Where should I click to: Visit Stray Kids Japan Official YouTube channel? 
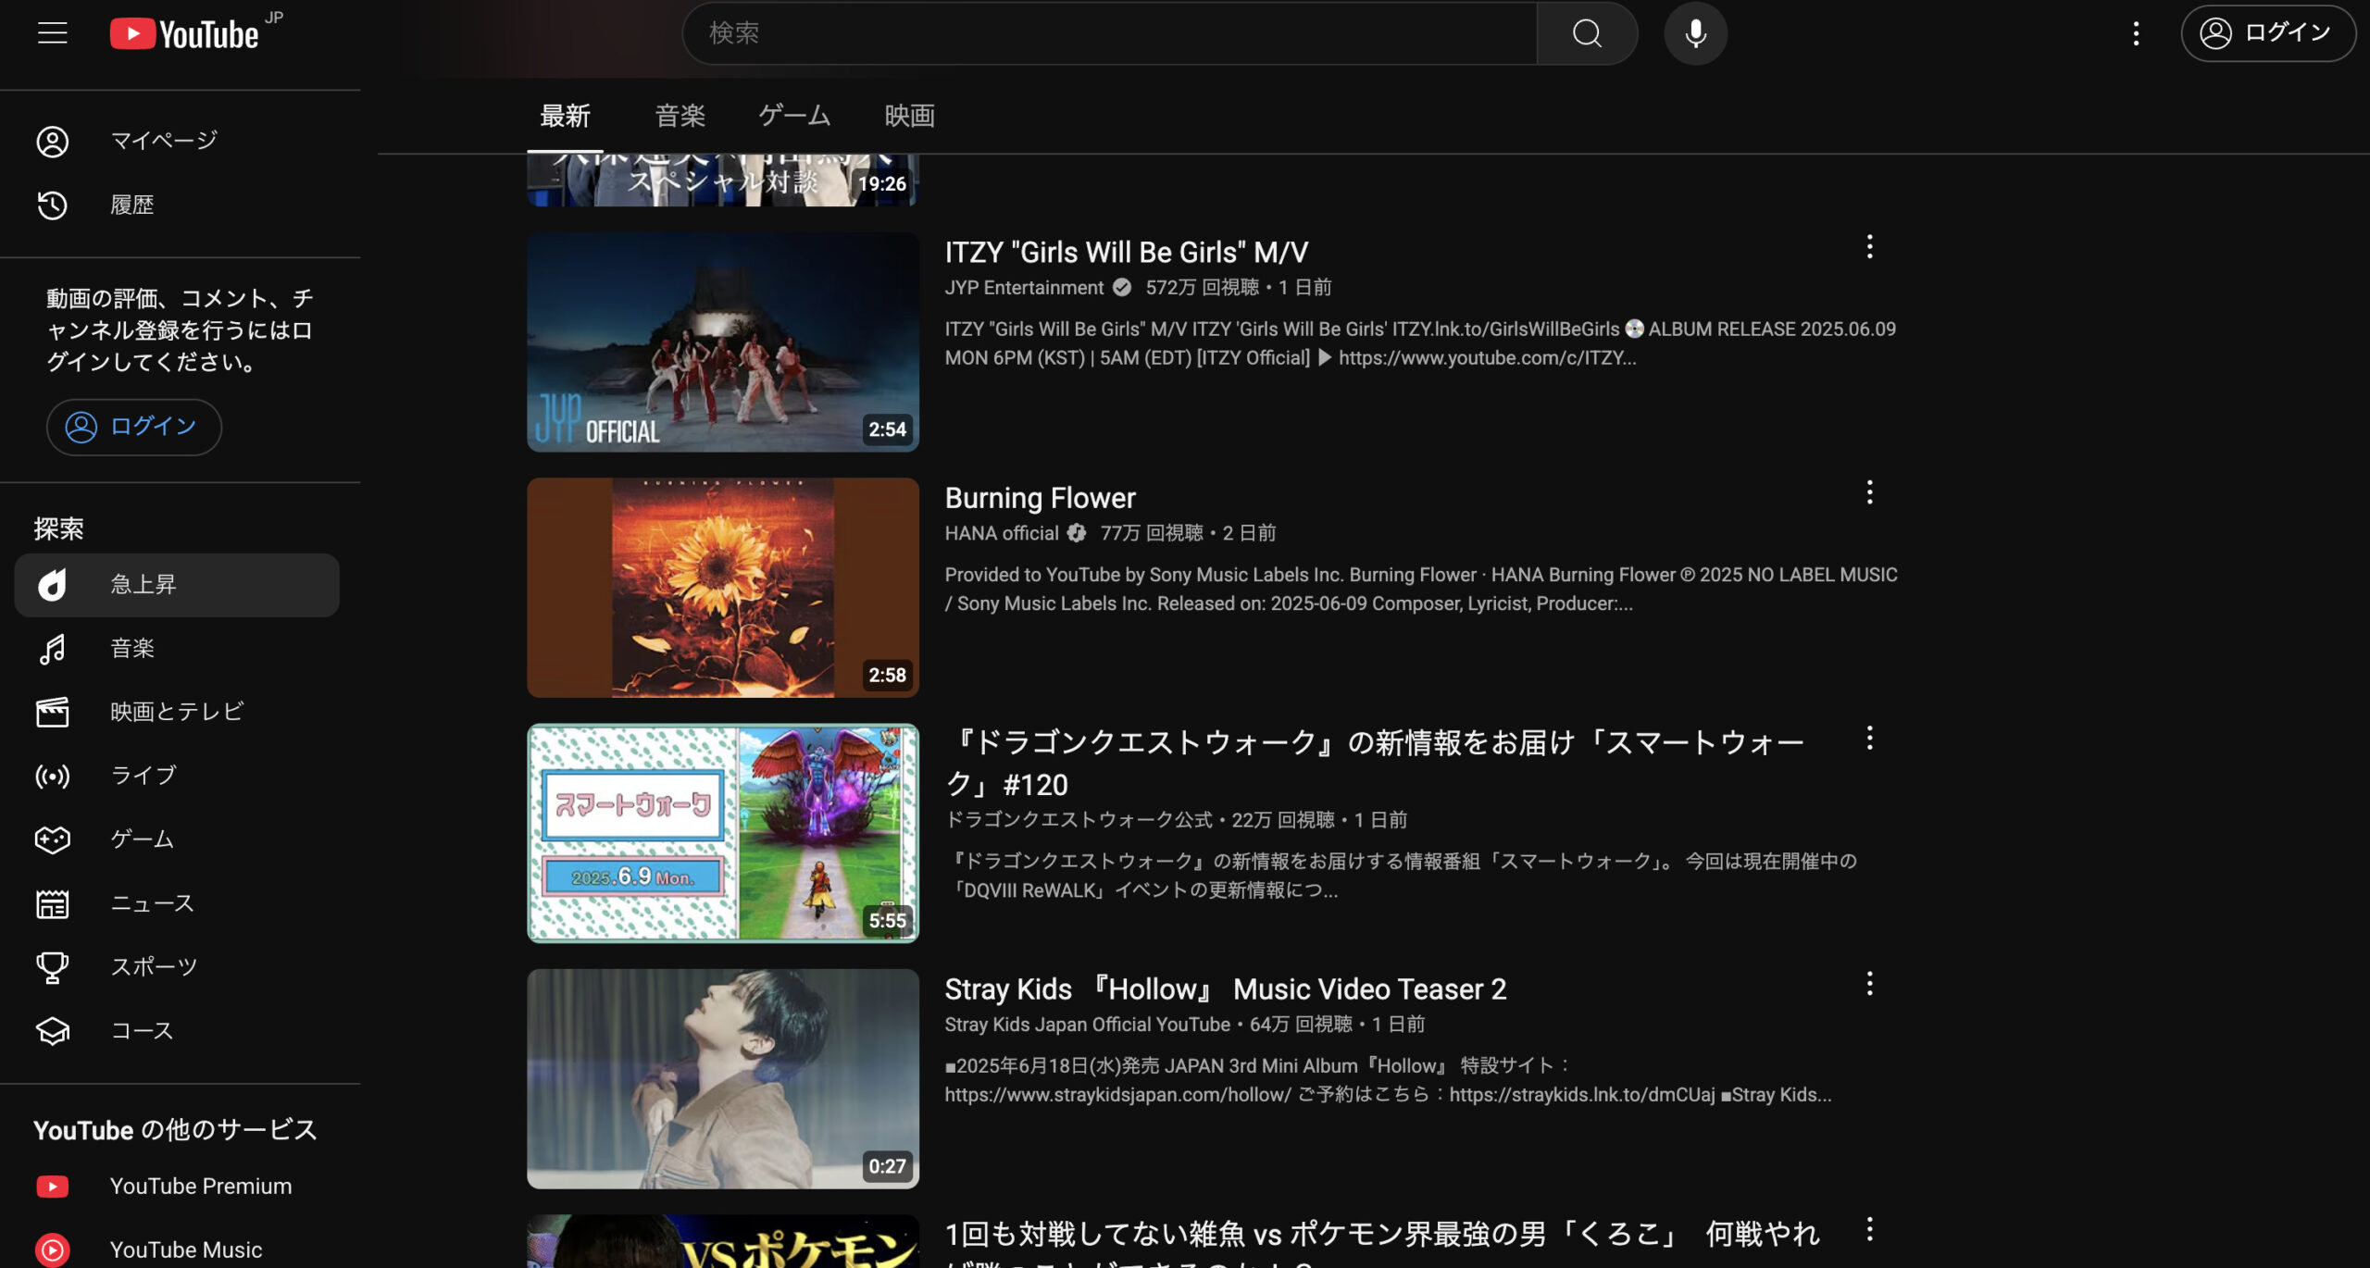pyautogui.click(x=1088, y=1025)
